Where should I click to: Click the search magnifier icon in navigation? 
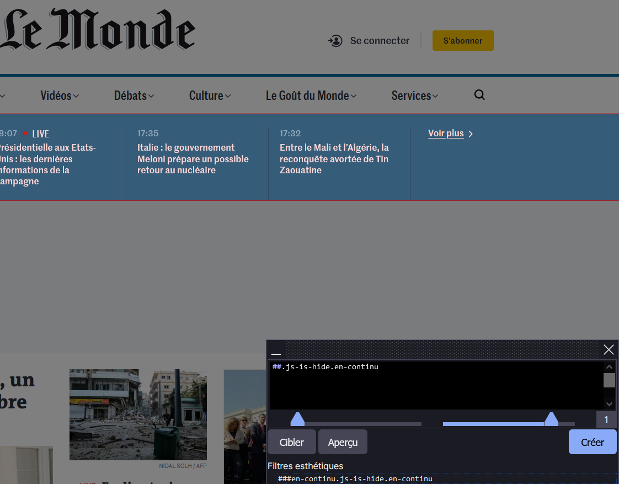(479, 95)
